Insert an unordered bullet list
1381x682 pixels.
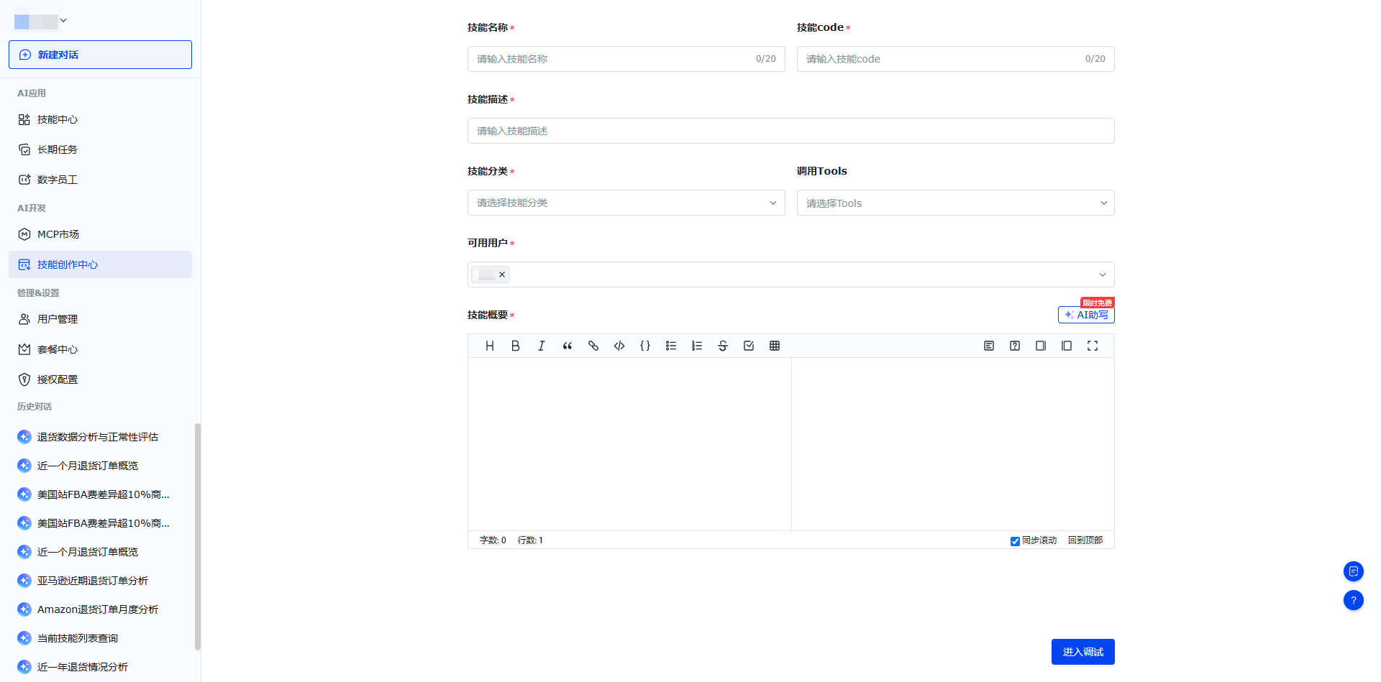[671, 346]
